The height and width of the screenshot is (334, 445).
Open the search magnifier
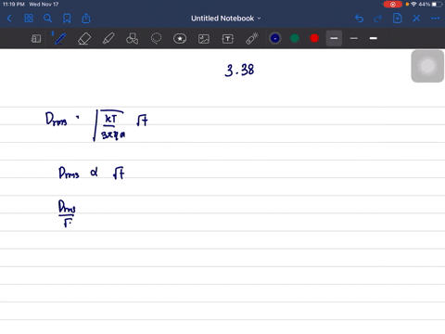[47, 19]
